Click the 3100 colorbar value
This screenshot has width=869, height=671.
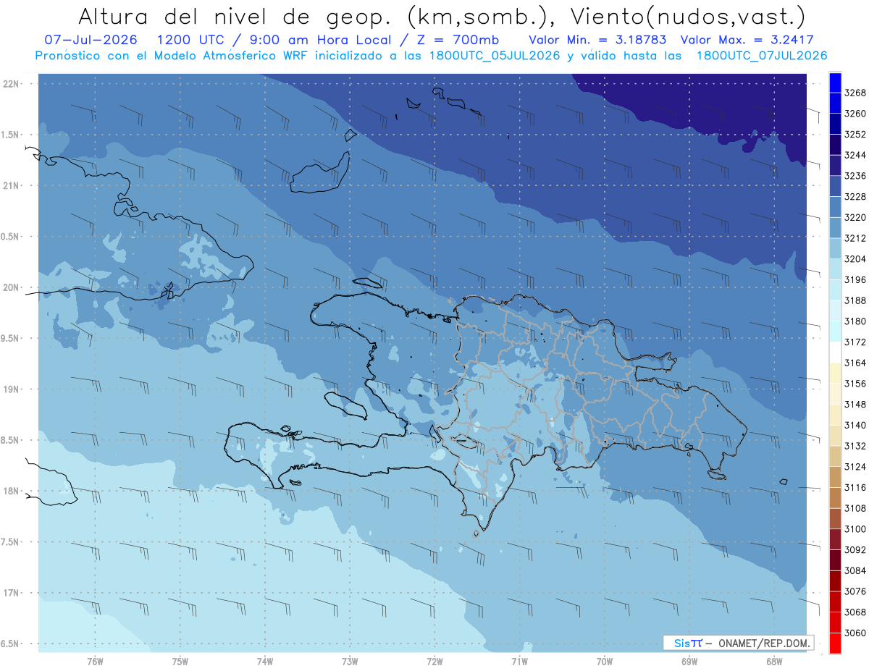point(855,529)
